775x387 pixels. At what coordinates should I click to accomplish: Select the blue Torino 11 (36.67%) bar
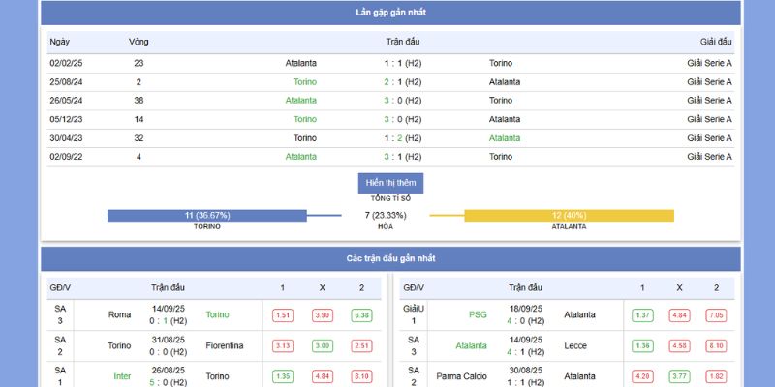207,215
